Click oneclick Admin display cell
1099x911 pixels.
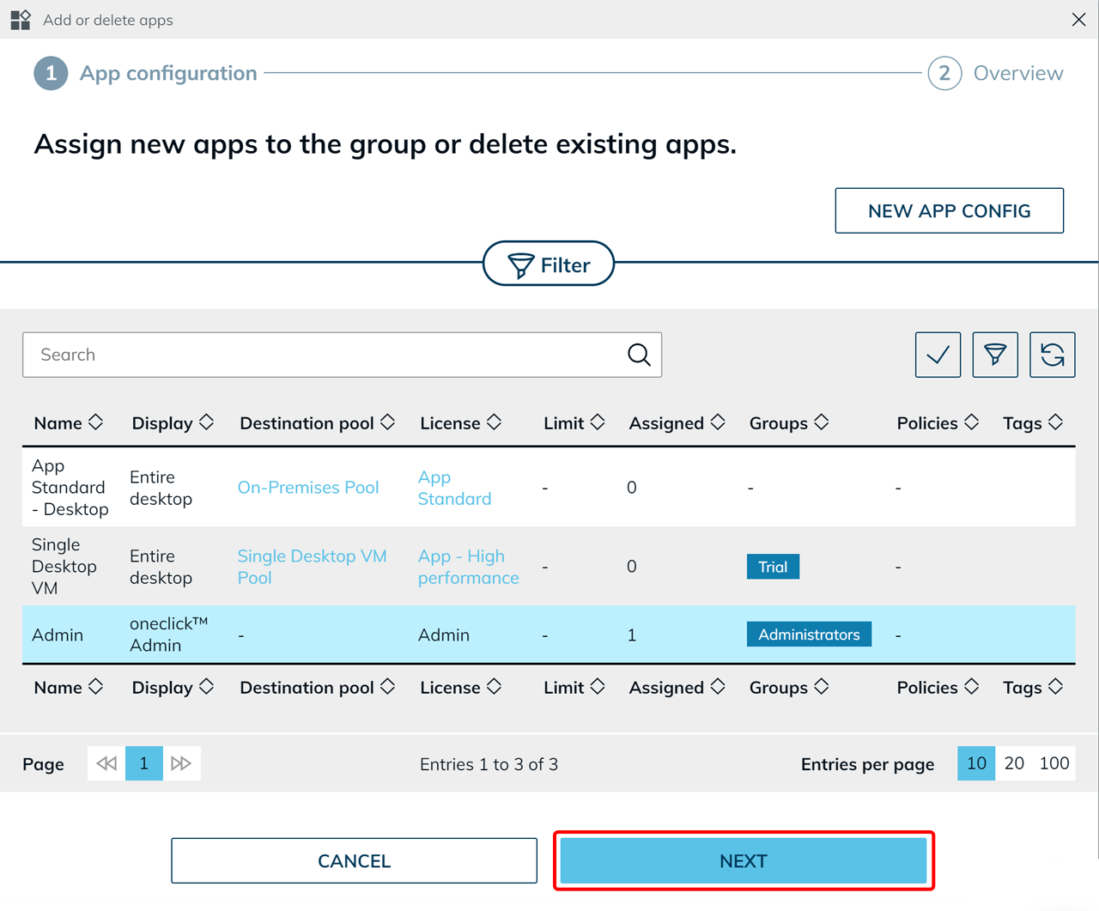pos(169,634)
